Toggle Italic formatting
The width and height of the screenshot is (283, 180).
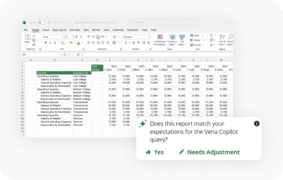50,43
